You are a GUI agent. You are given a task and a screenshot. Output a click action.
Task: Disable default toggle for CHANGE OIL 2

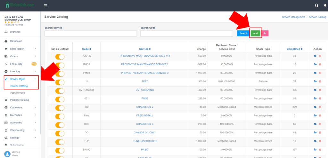[x=60, y=107]
